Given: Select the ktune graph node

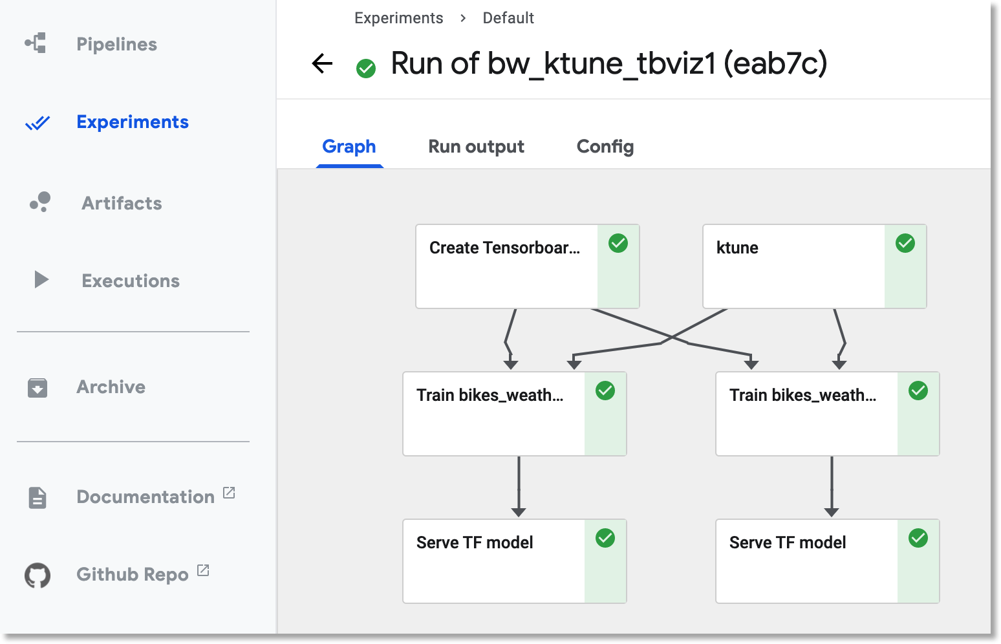Looking at the screenshot, I should click(x=793, y=266).
